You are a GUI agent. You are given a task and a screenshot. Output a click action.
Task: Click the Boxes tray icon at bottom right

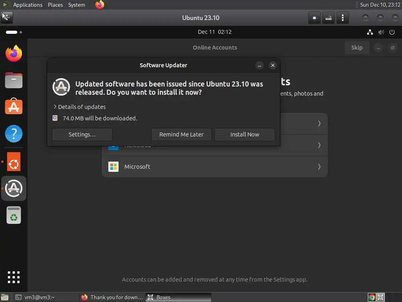pyautogui.click(x=380, y=297)
